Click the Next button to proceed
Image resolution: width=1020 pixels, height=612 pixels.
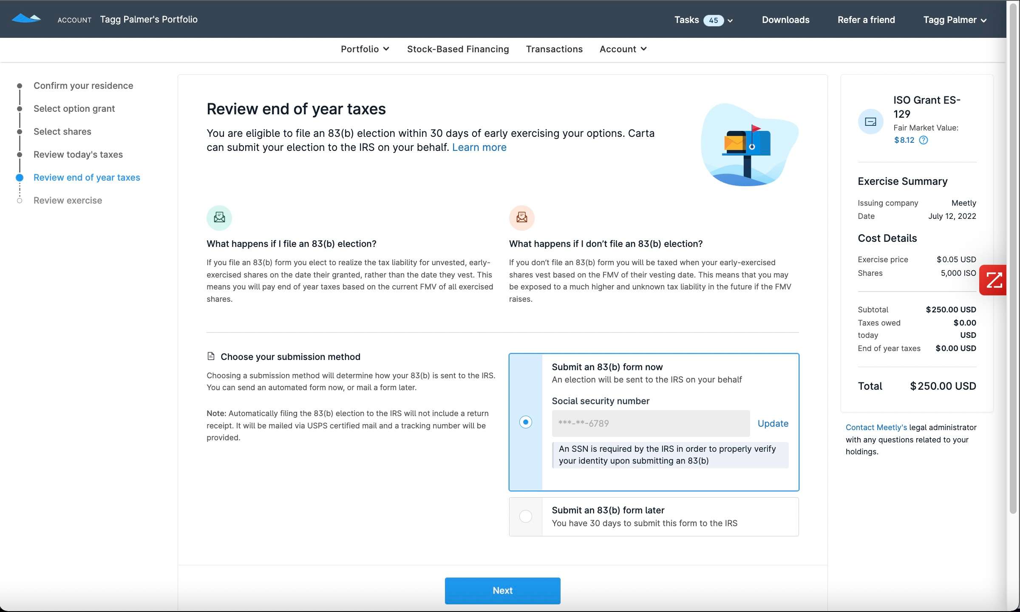[x=503, y=591]
